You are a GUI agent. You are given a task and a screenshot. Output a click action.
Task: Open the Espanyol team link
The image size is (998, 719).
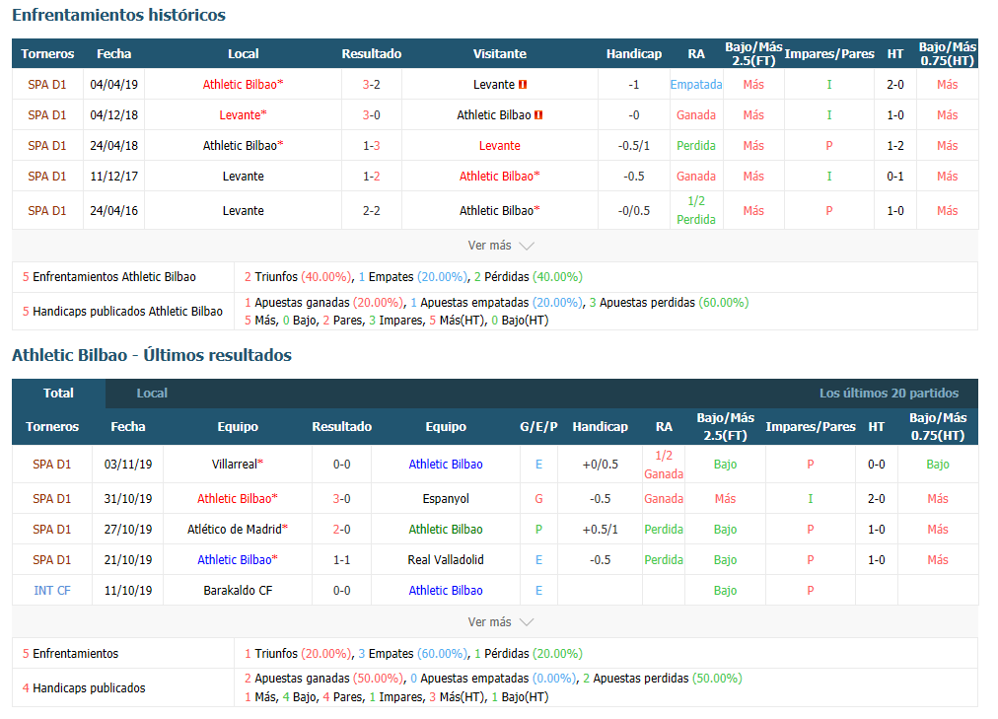446,499
